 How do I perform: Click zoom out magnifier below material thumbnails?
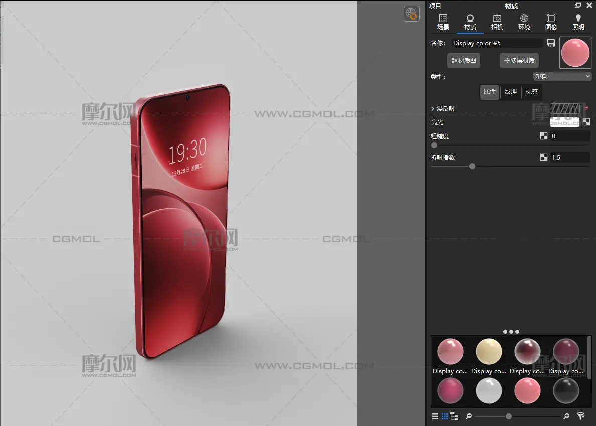(x=468, y=416)
